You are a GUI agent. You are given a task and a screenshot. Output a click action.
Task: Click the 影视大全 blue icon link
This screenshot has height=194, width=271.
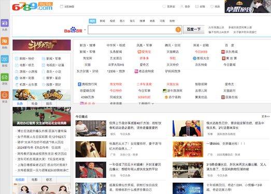click(x=201, y=58)
